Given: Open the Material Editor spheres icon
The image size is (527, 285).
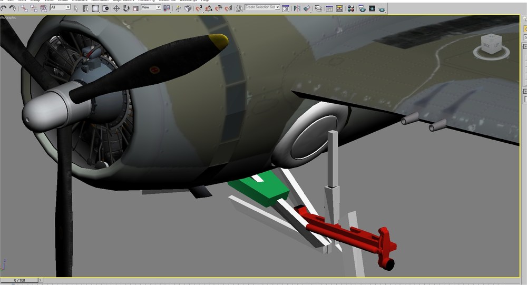Looking at the screenshot, I should pyautogui.click(x=351, y=8).
